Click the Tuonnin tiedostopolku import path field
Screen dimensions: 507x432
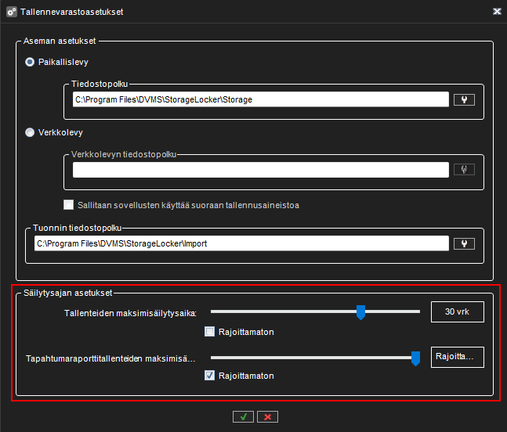[x=240, y=243]
